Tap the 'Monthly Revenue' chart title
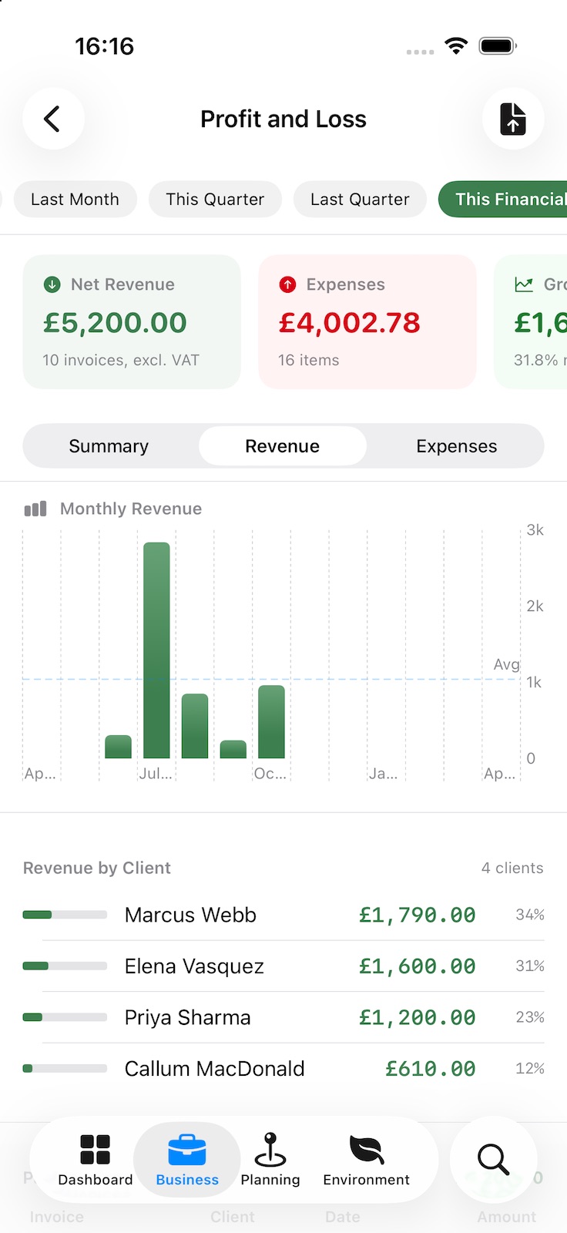 pyautogui.click(x=131, y=509)
